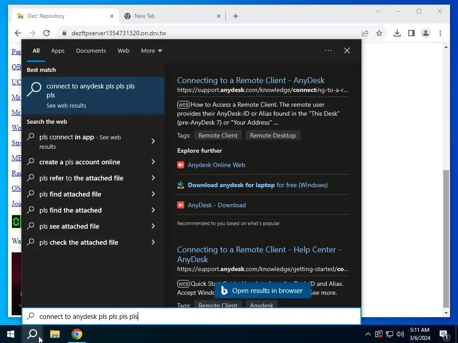Click the search text input box
The height and width of the screenshot is (343, 458).
[191, 316]
